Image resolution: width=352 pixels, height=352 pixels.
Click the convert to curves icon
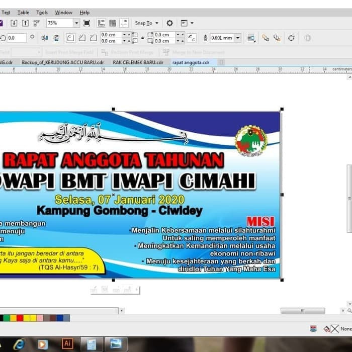291,38
